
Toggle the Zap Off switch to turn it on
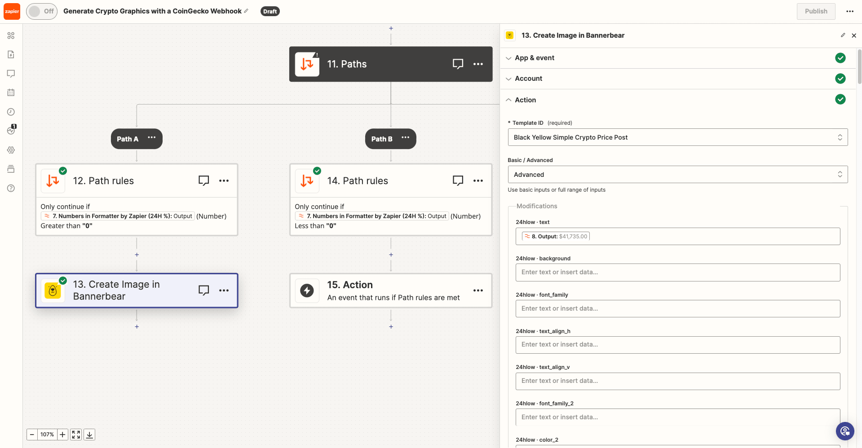(x=41, y=11)
